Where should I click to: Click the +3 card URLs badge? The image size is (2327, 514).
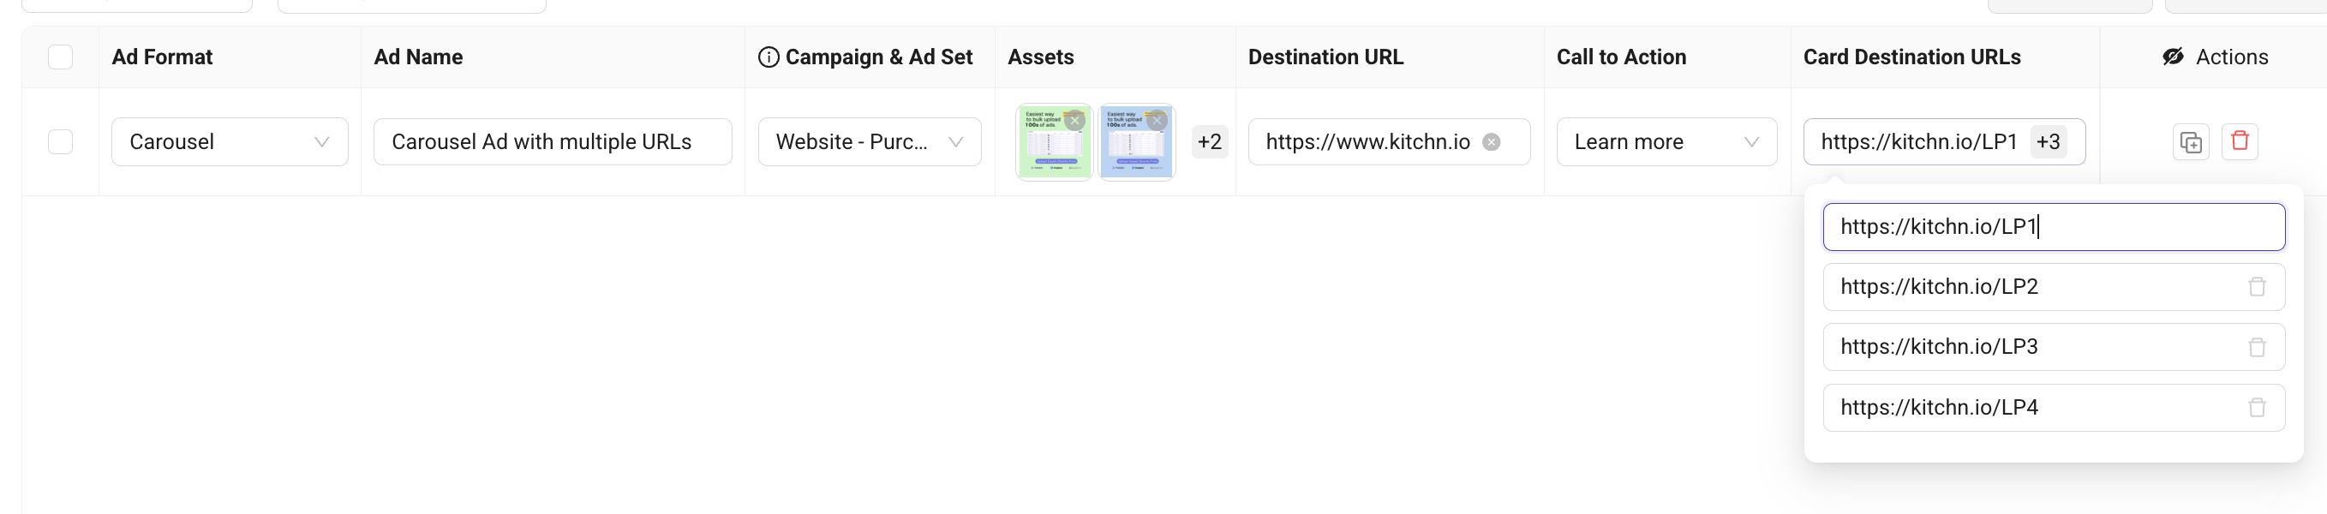[2048, 142]
